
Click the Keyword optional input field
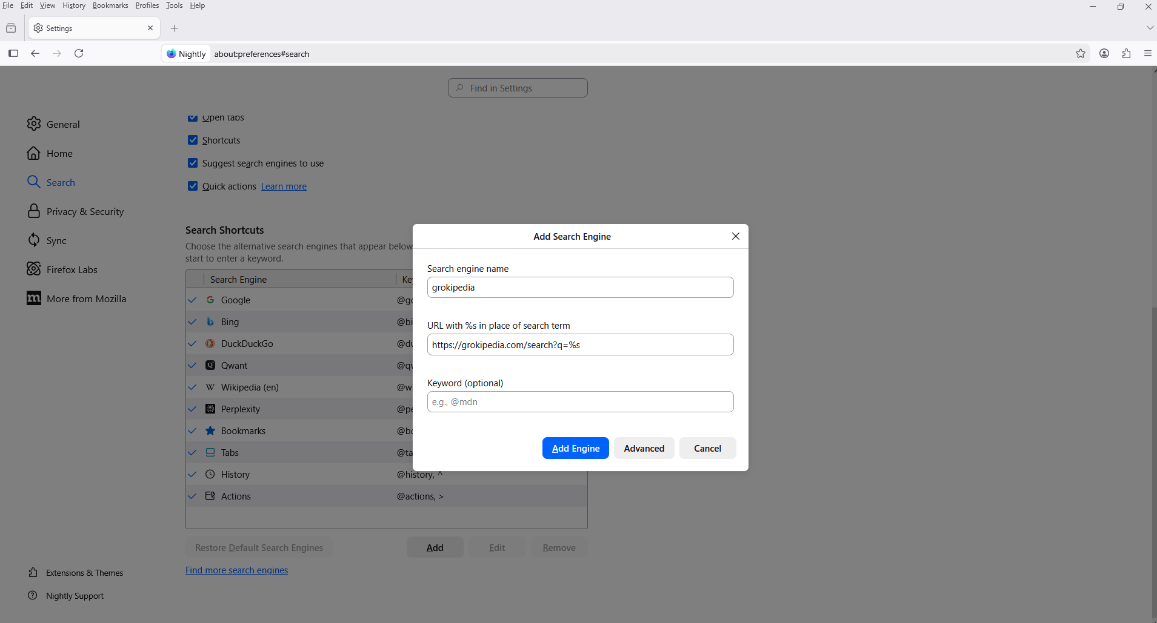point(580,402)
